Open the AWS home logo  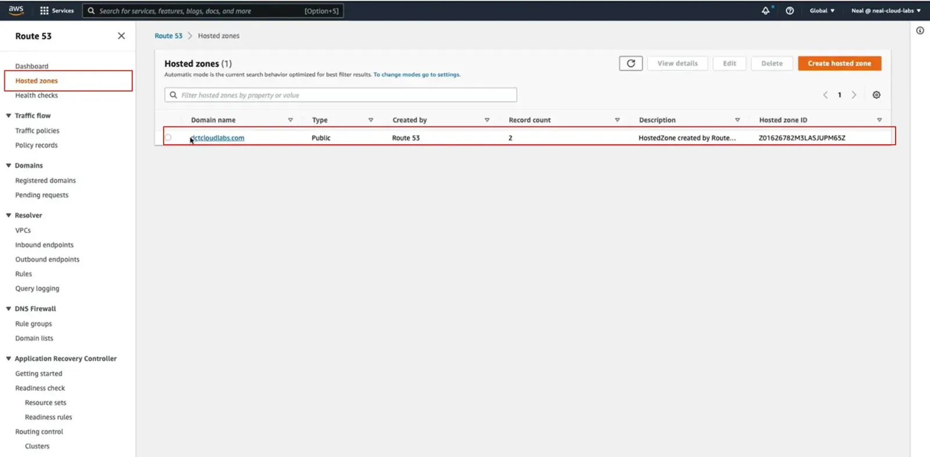[16, 10]
